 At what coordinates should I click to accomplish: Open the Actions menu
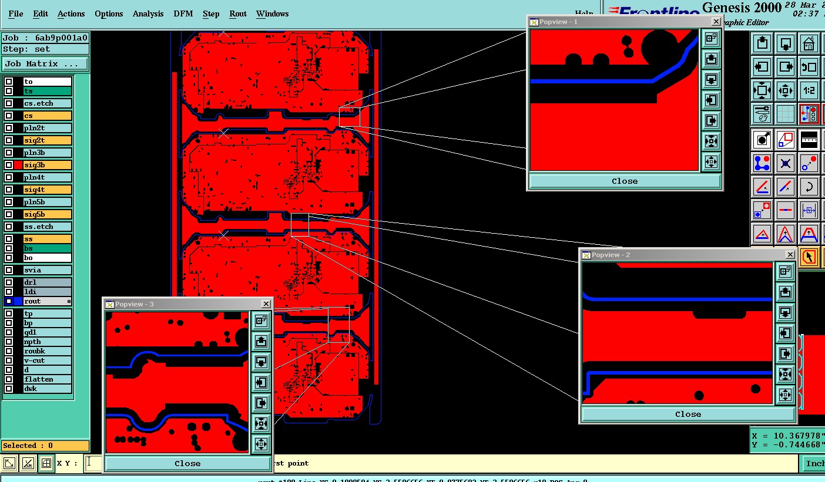71,14
